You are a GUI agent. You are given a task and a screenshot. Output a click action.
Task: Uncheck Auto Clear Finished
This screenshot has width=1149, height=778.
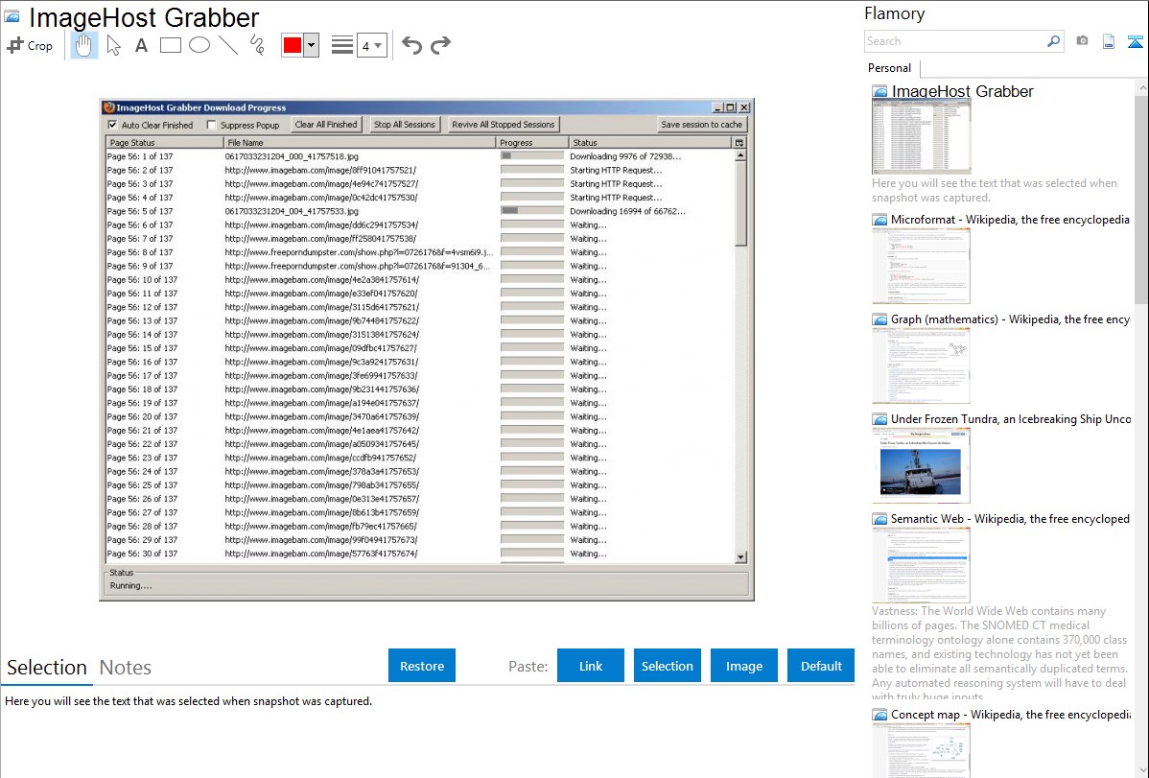(113, 125)
